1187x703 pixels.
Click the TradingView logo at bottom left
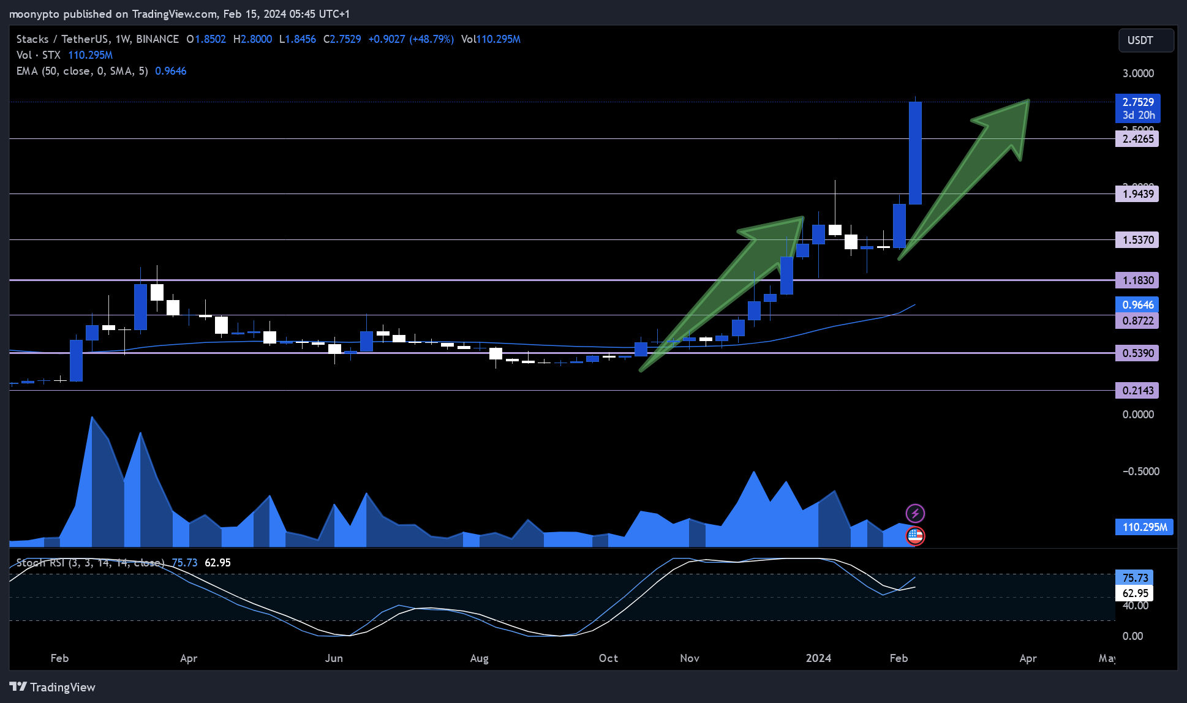(x=53, y=687)
